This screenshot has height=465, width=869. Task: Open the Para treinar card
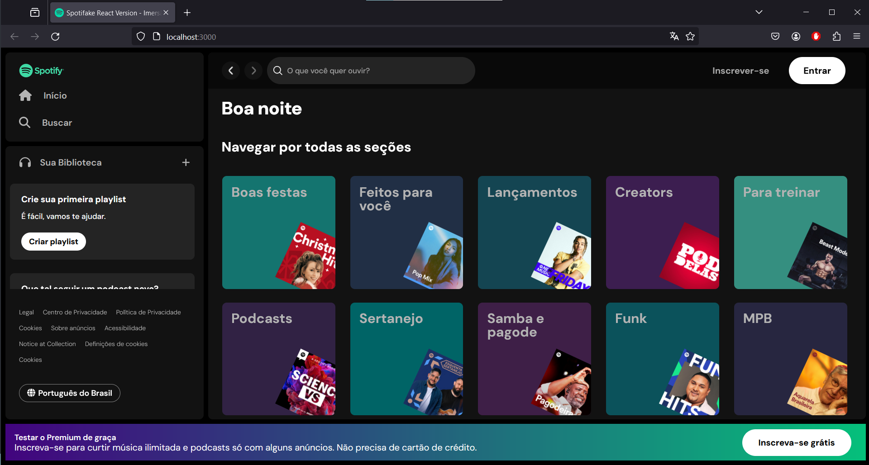pyautogui.click(x=791, y=232)
